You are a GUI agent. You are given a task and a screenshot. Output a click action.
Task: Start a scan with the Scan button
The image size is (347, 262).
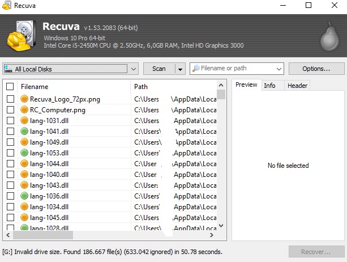coord(159,69)
